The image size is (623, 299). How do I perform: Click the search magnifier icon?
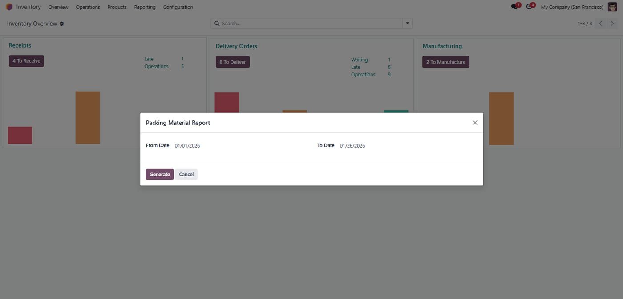(x=217, y=24)
